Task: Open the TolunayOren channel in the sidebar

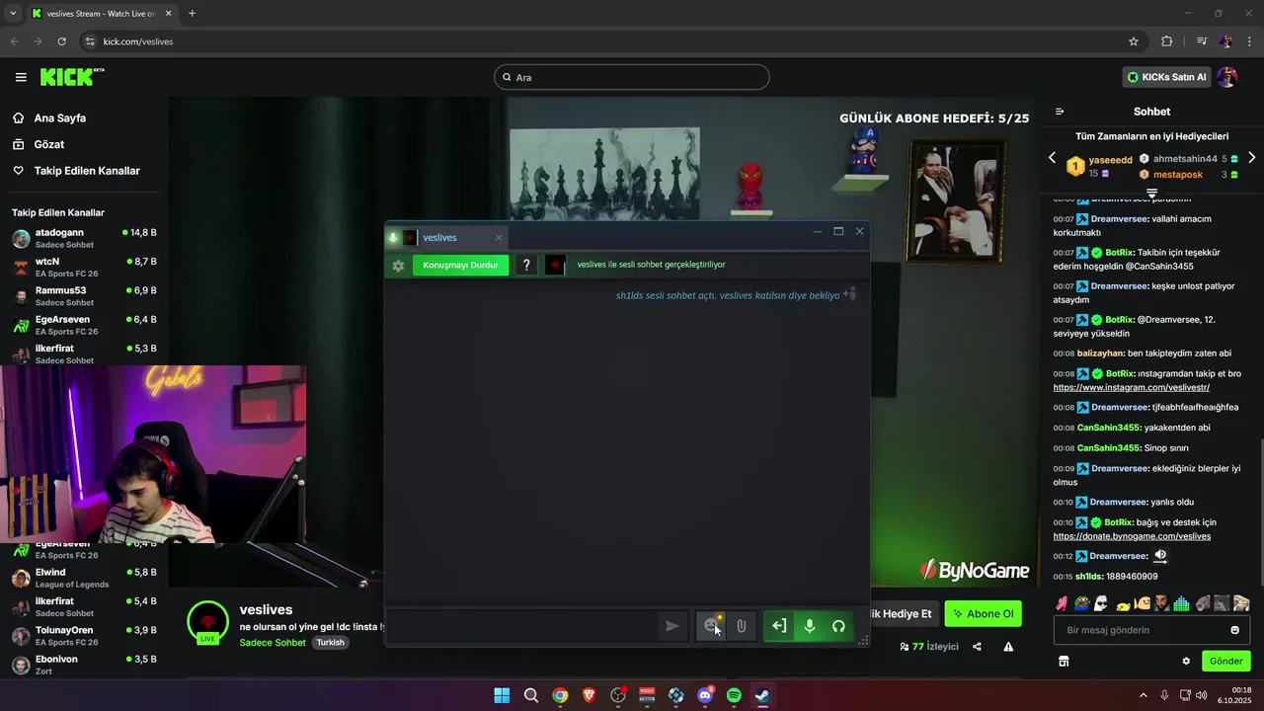Action: pyautogui.click(x=84, y=636)
